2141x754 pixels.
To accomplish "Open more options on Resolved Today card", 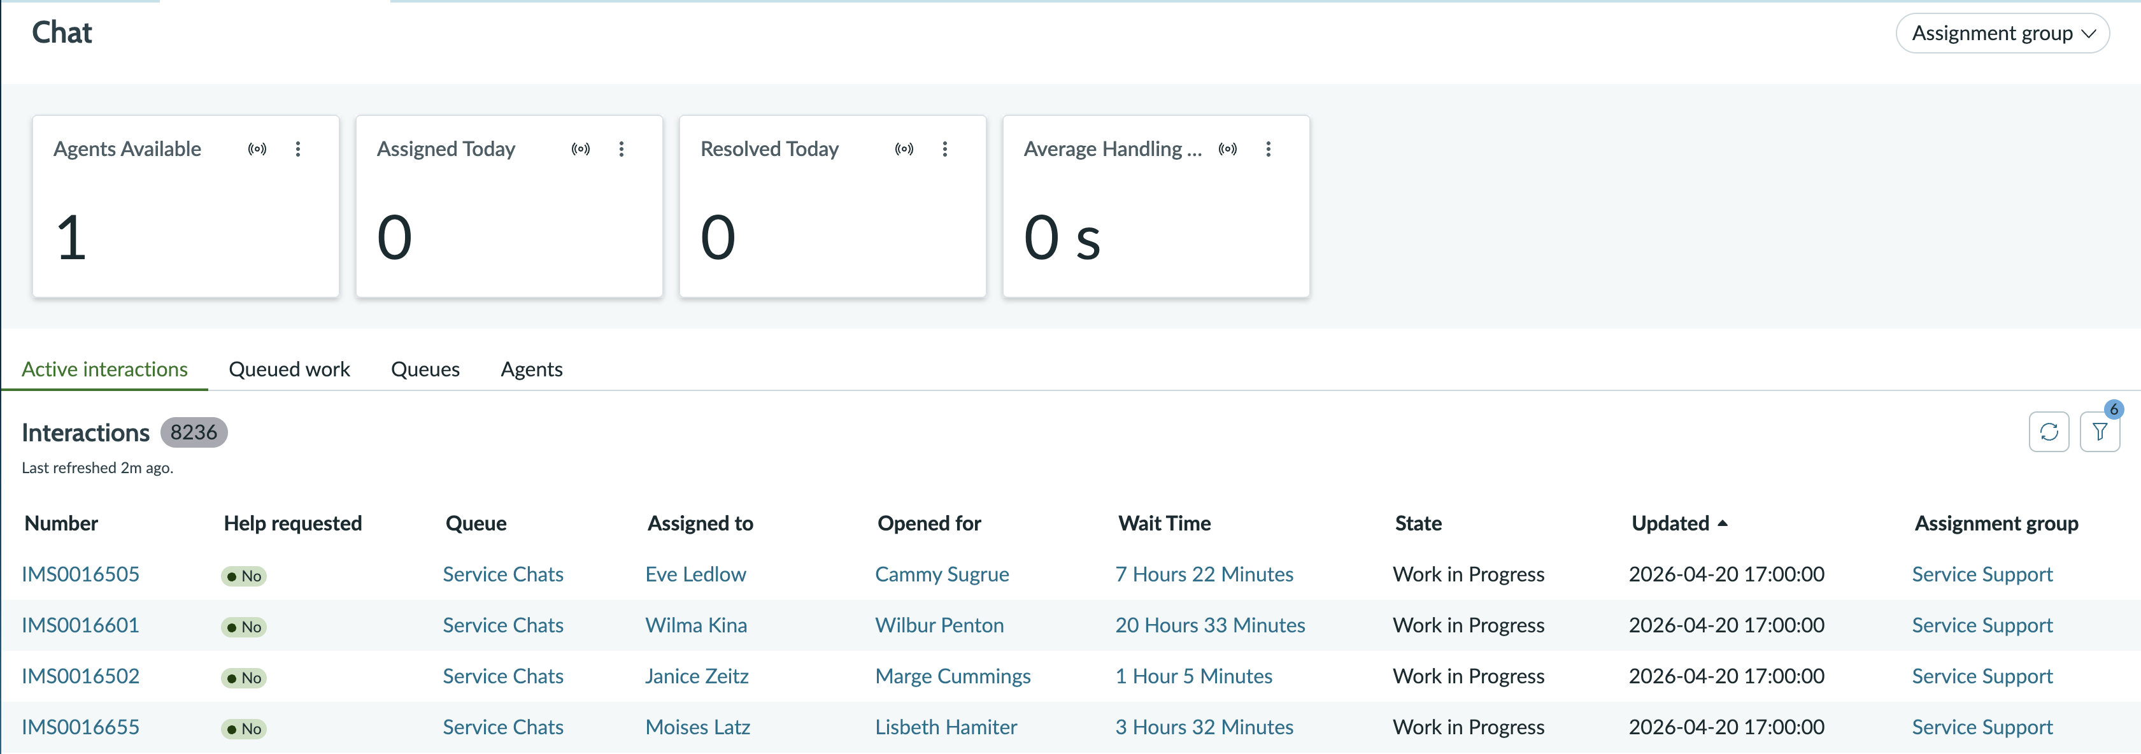I will click(x=945, y=149).
